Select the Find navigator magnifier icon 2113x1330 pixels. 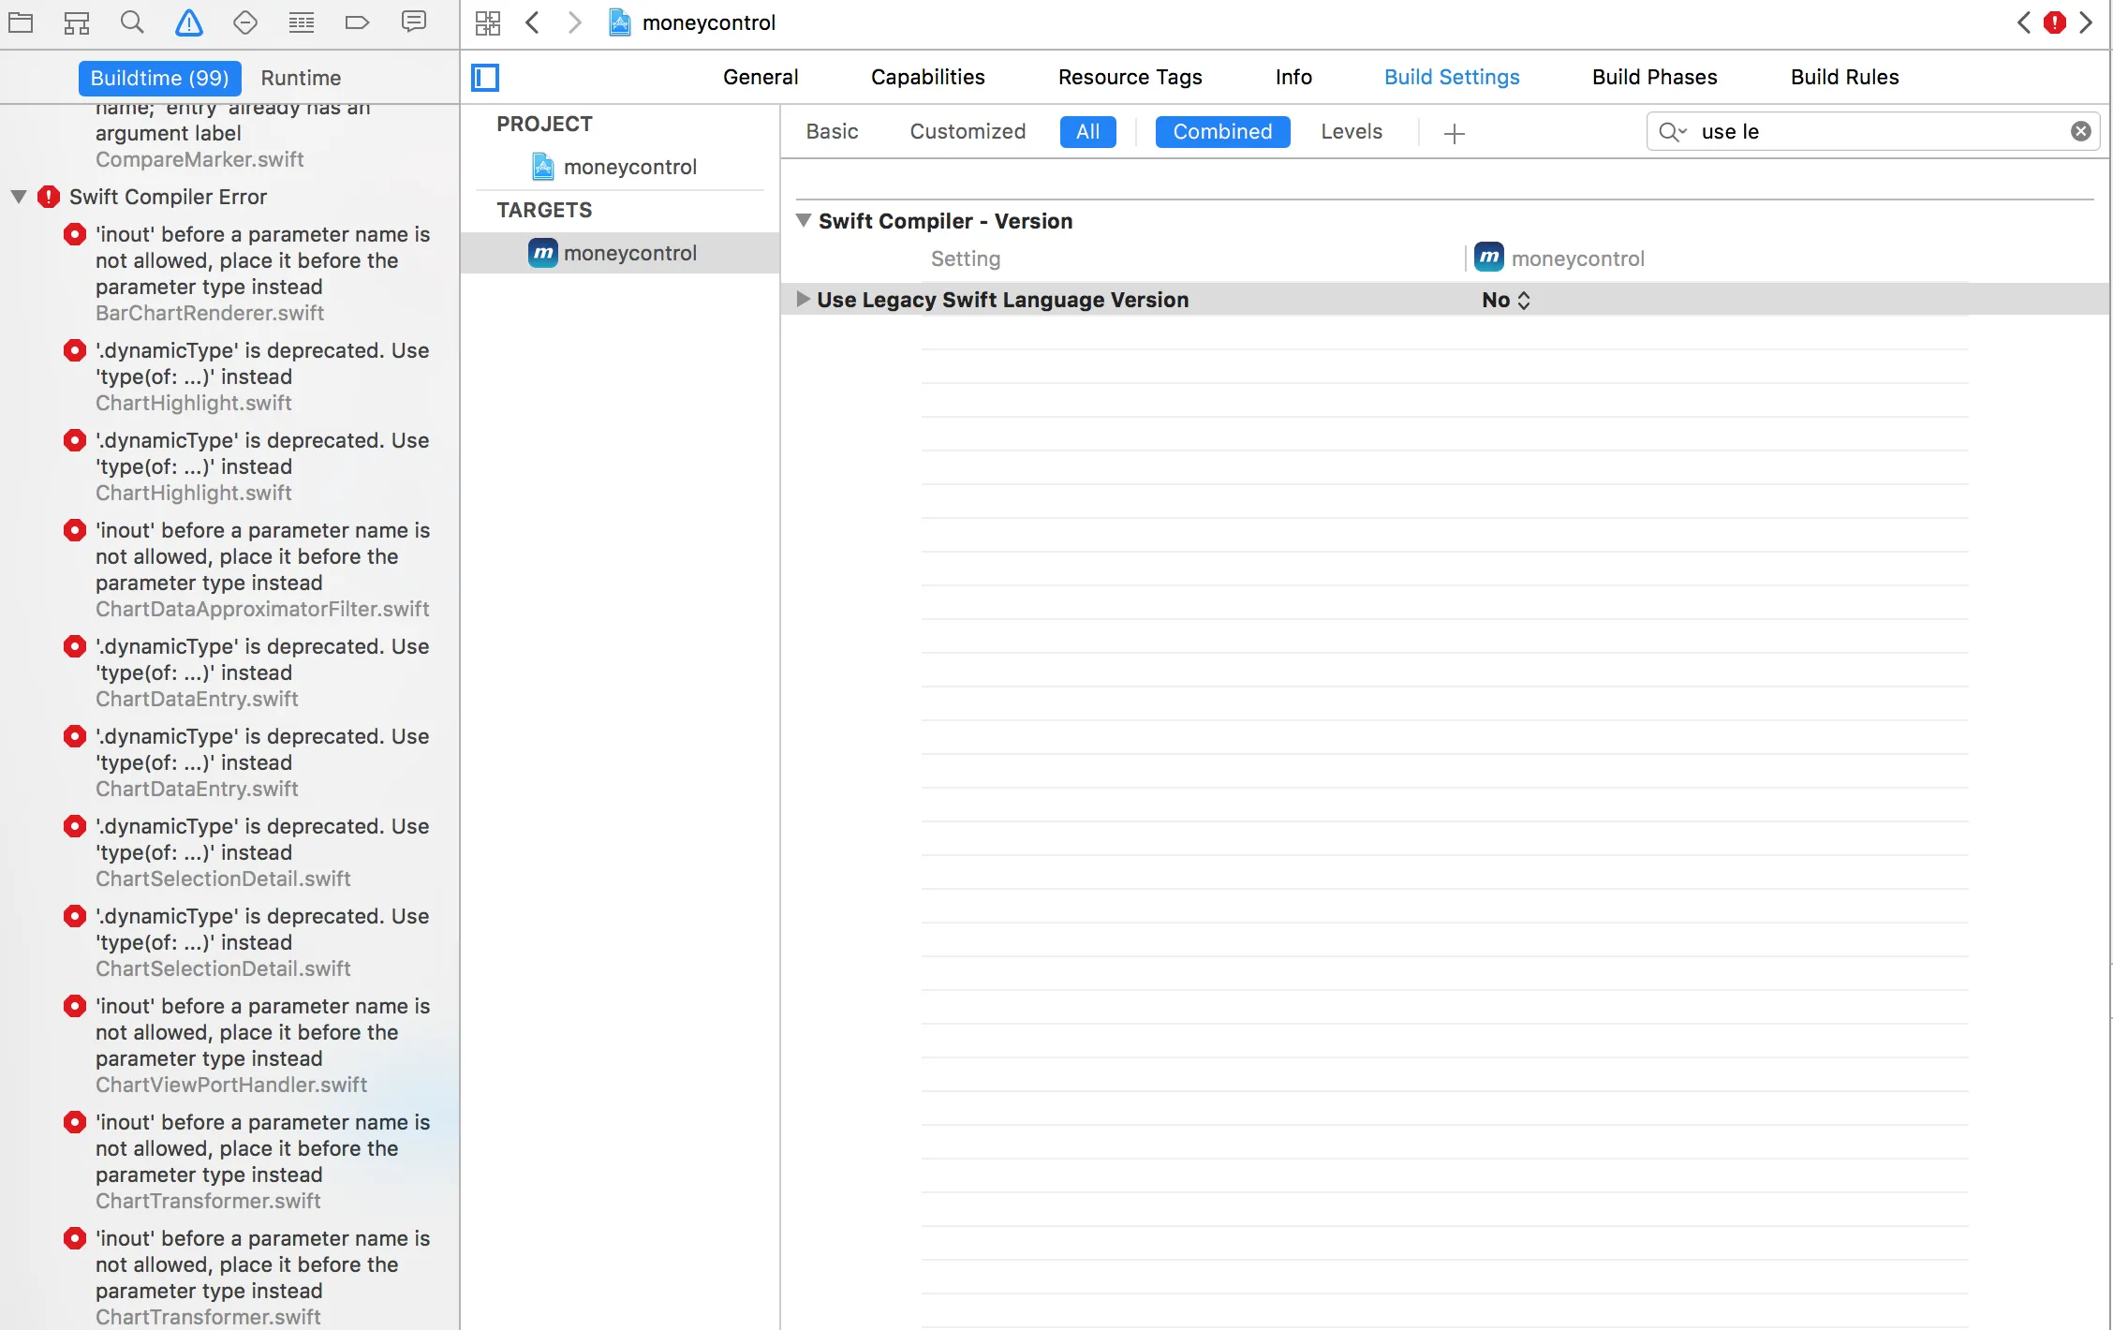(x=132, y=22)
